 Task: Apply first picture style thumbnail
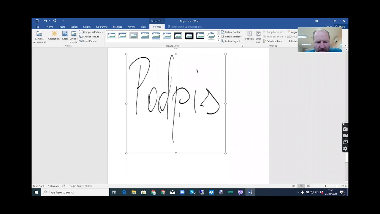click(112, 36)
